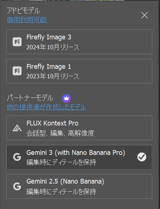Click the Google G icon for Gemini 3
The width and height of the screenshot is (160, 209).
(x=17, y=157)
